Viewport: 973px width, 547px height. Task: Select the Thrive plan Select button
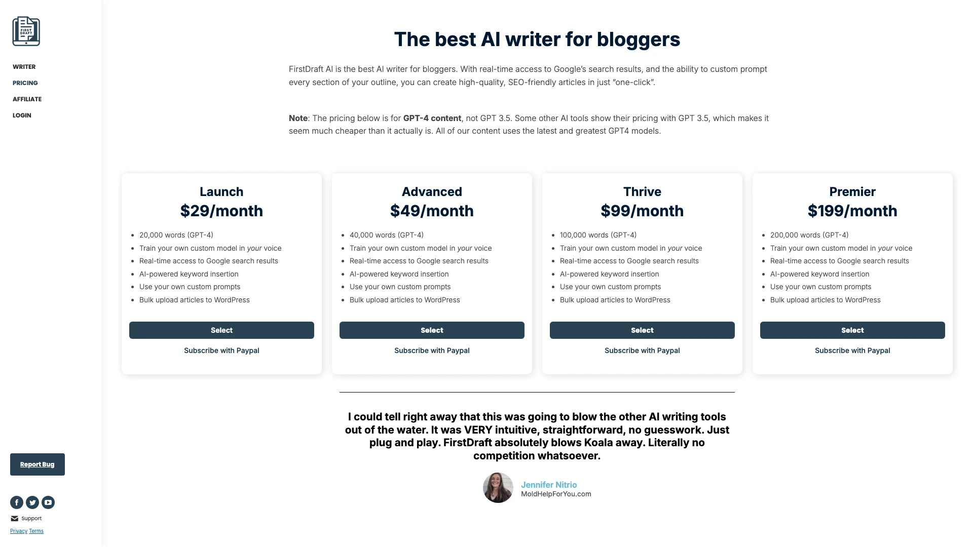(x=642, y=330)
